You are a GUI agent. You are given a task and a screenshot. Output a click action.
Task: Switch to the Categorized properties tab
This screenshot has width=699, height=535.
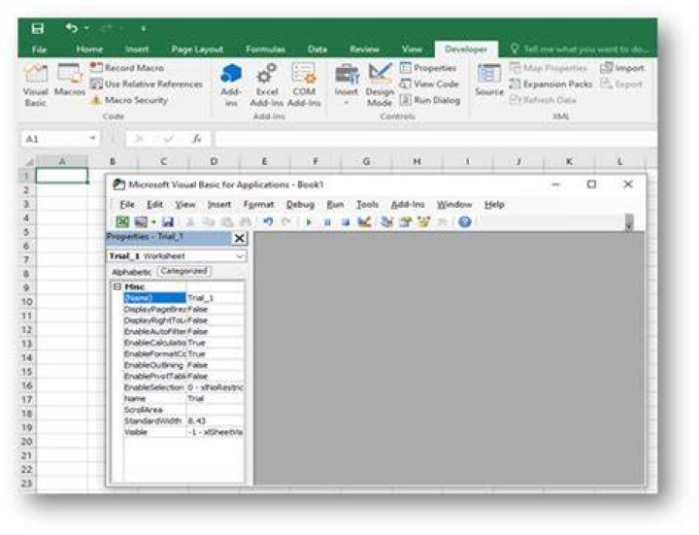point(184,271)
